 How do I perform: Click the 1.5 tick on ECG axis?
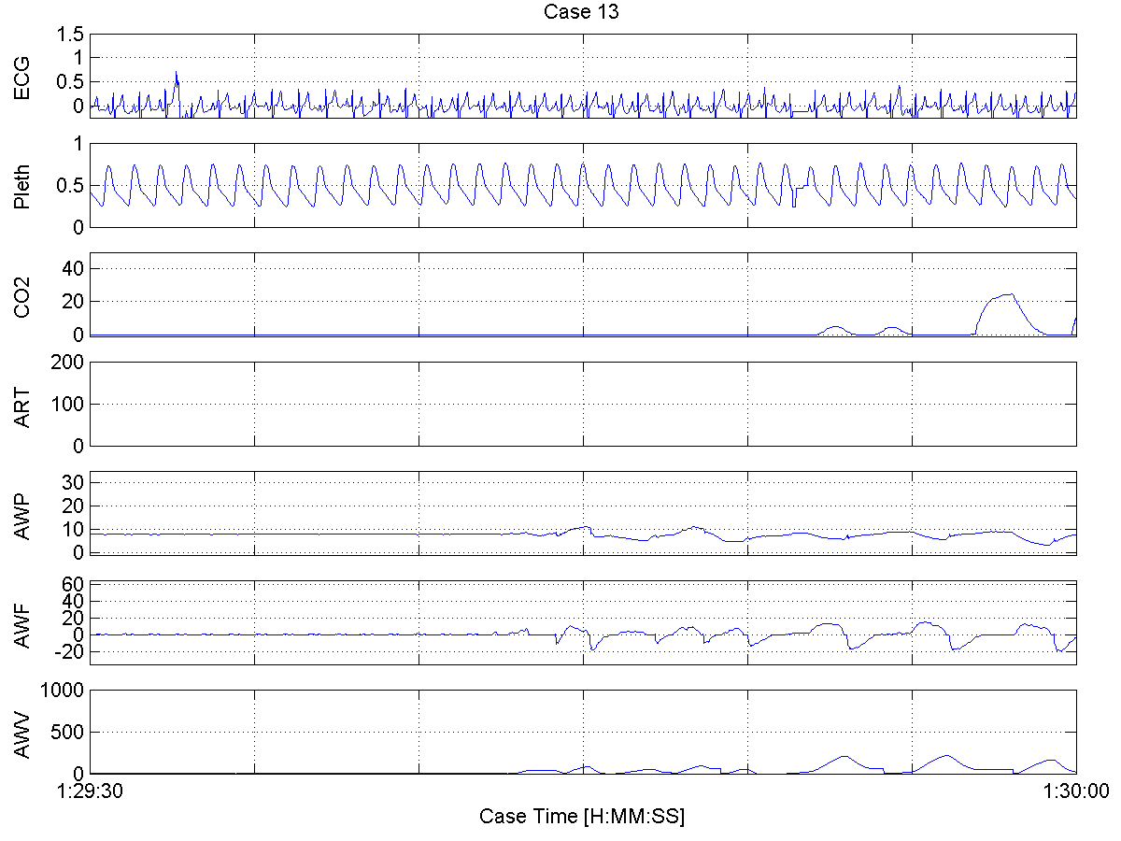70,34
